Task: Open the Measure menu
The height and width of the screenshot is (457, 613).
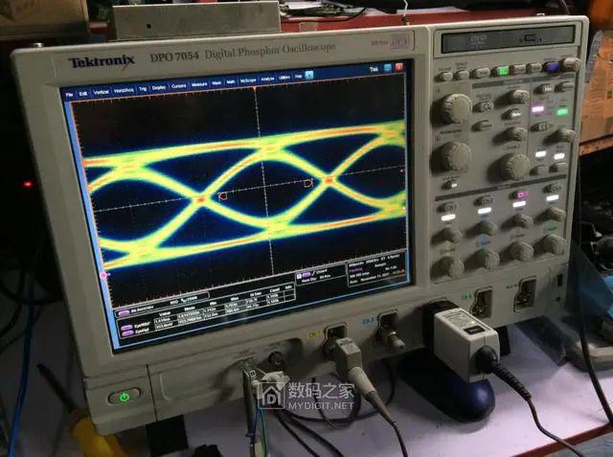Action: point(199,85)
